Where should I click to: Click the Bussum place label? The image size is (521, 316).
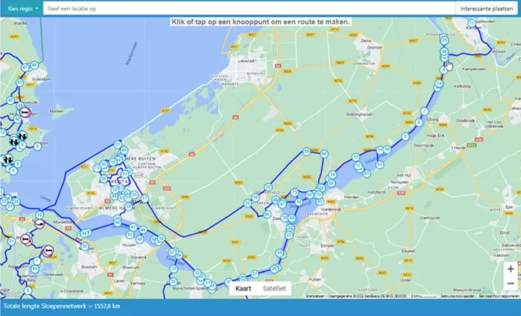[89, 267]
